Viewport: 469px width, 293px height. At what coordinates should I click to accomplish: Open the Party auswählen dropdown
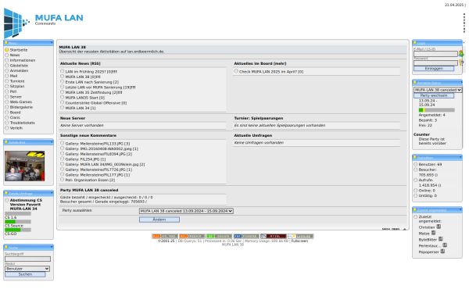click(186, 211)
